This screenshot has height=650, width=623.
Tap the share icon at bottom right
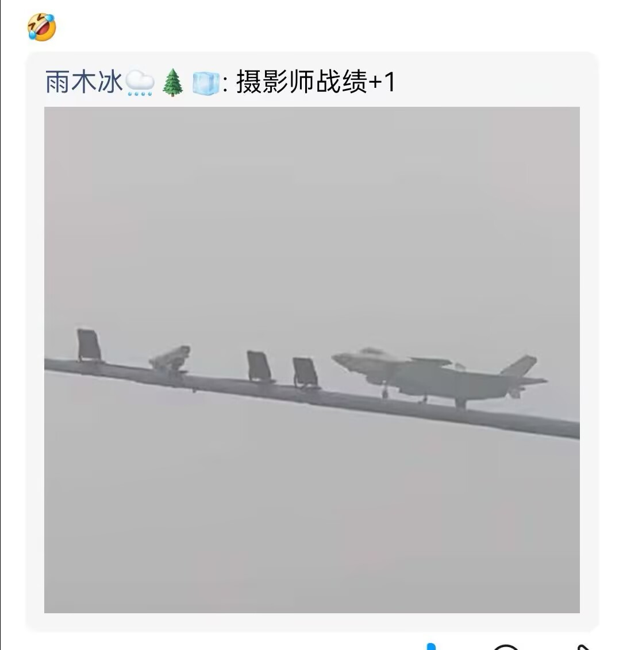point(584,647)
